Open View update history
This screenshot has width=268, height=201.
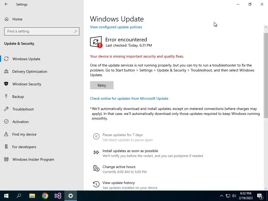pos(119,183)
